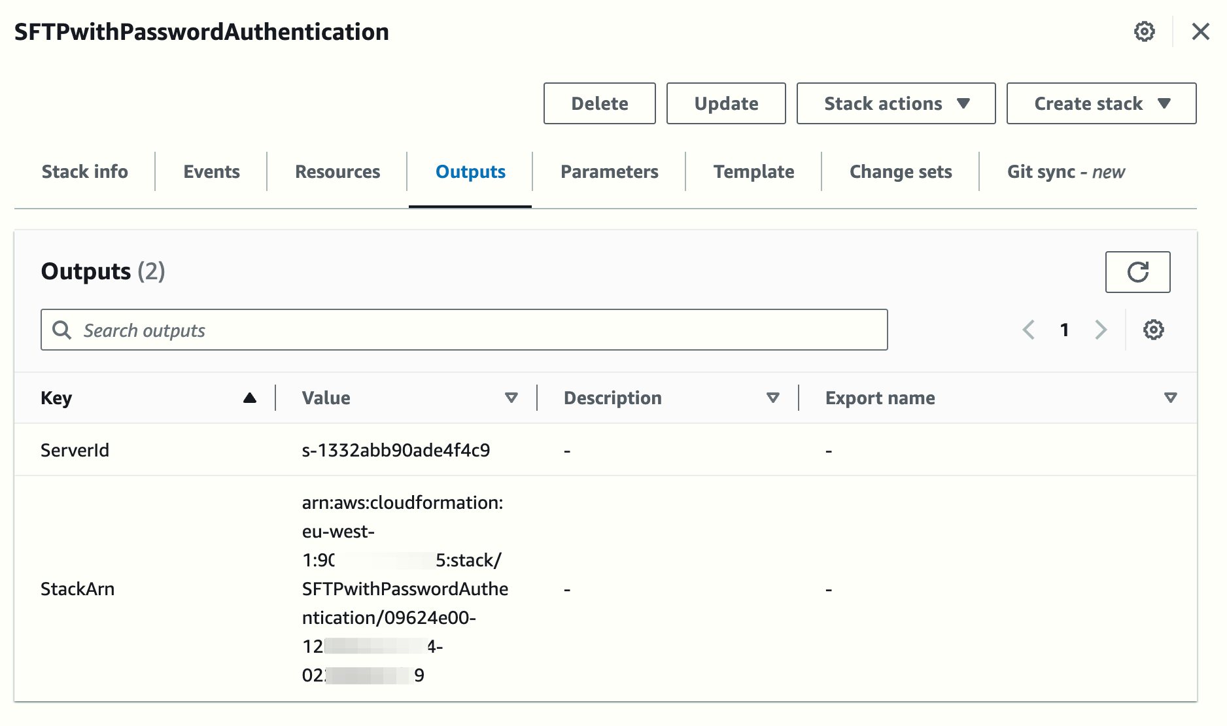Open the Git sync tab
Viewport: 1227px width, 726px height.
[x=1065, y=171]
